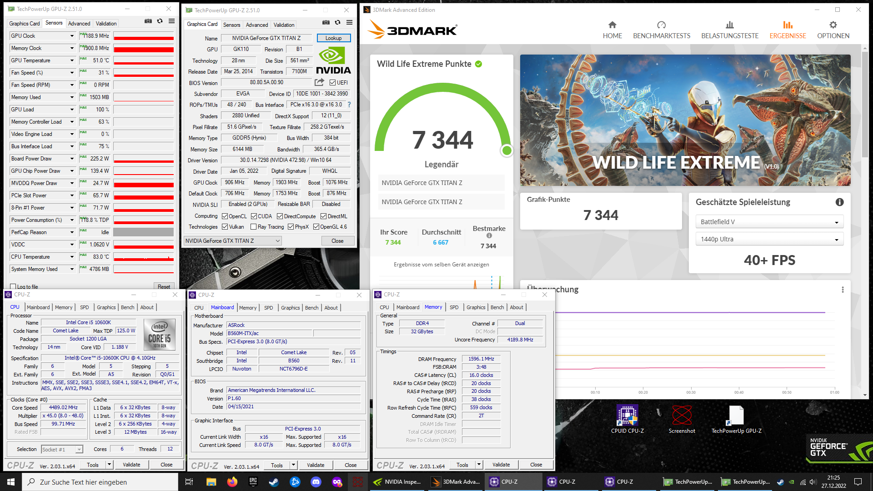Viewport: 873px width, 491px height.
Task: Click Ergebnisse vom selben Gerät anzeigen link
Action: 441,265
